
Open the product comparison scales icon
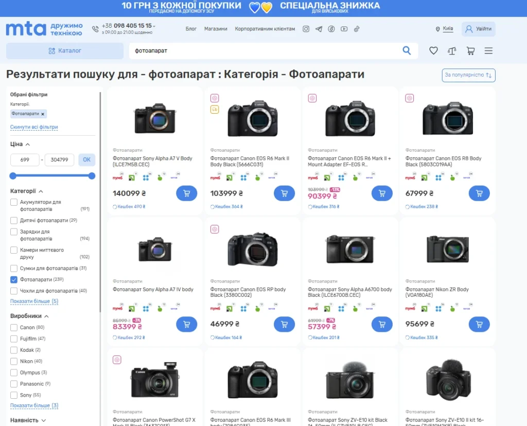452,50
